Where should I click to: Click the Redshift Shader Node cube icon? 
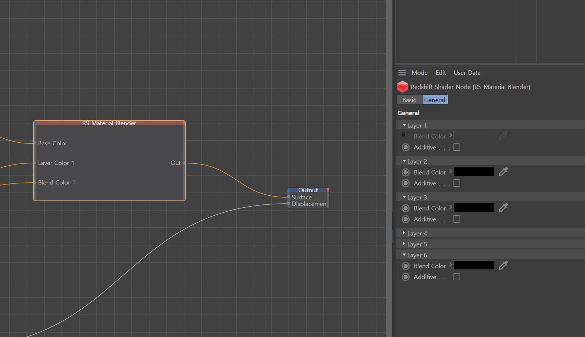point(402,87)
